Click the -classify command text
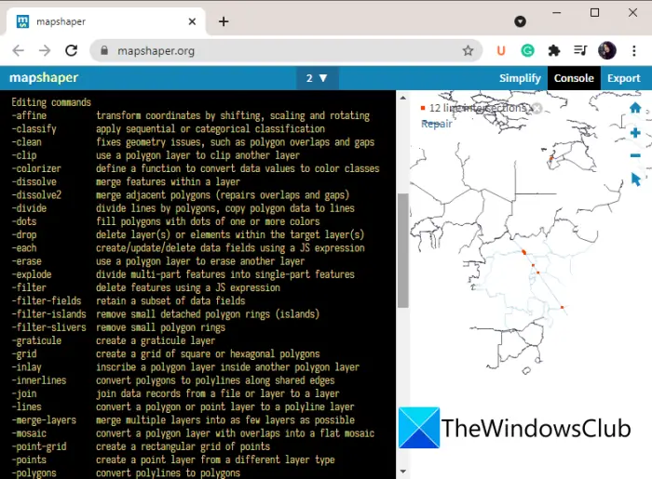The image size is (652, 479). pos(34,128)
